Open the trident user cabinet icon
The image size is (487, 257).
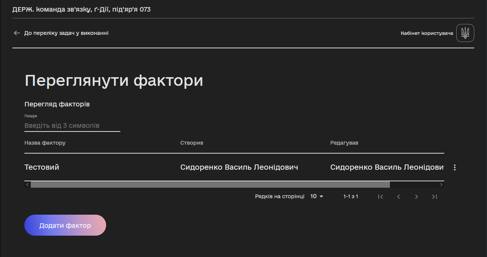pyautogui.click(x=465, y=33)
